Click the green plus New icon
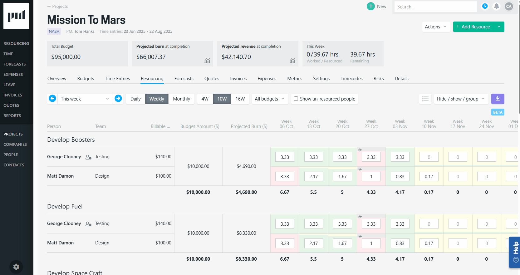Viewport: 520px width, 275px height. click(x=370, y=6)
